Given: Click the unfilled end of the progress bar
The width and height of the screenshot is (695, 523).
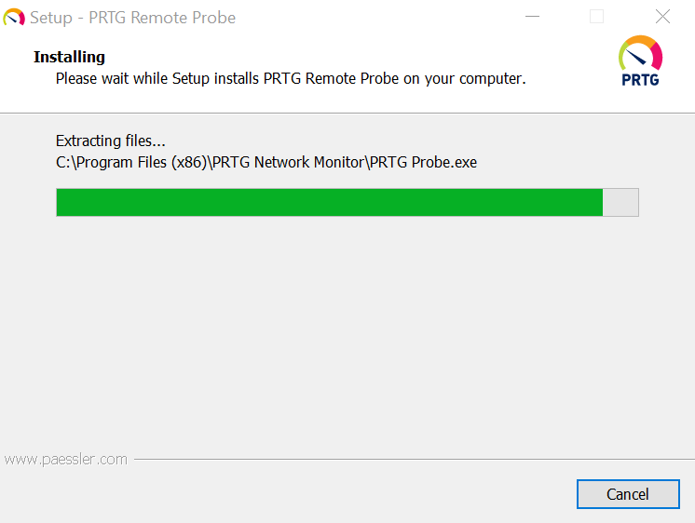Looking at the screenshot, I should coord(620,202).
